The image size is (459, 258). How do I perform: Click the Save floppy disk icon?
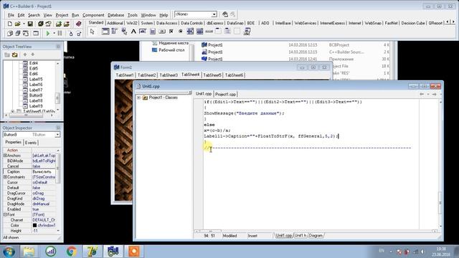click(30, 24)
